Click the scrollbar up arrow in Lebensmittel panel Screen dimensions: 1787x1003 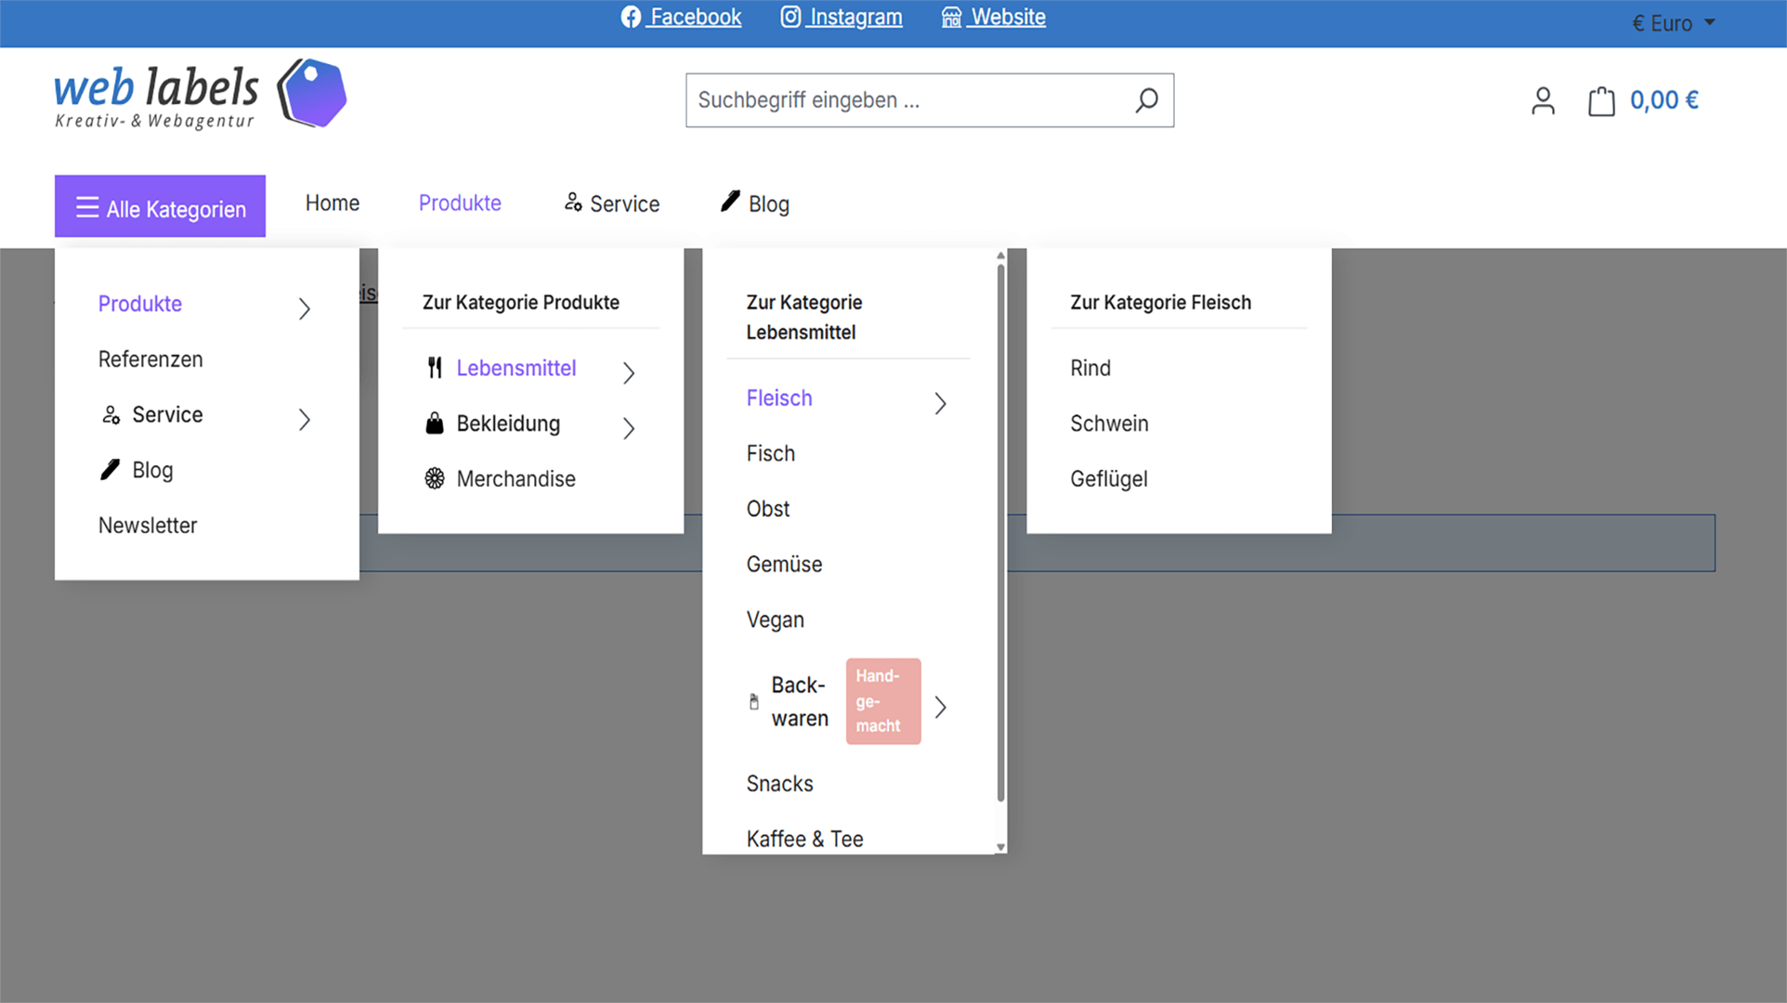1000,255
